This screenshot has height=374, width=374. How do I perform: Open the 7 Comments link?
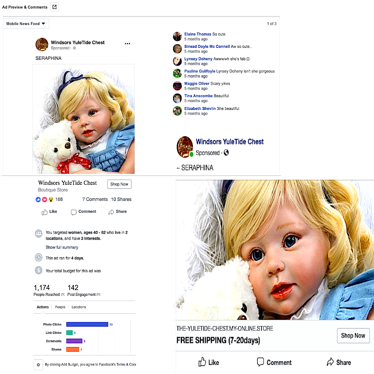(x=95, y=199)
